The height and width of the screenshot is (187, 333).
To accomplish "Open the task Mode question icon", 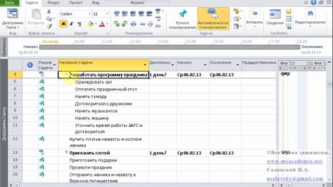I will 236,26.
